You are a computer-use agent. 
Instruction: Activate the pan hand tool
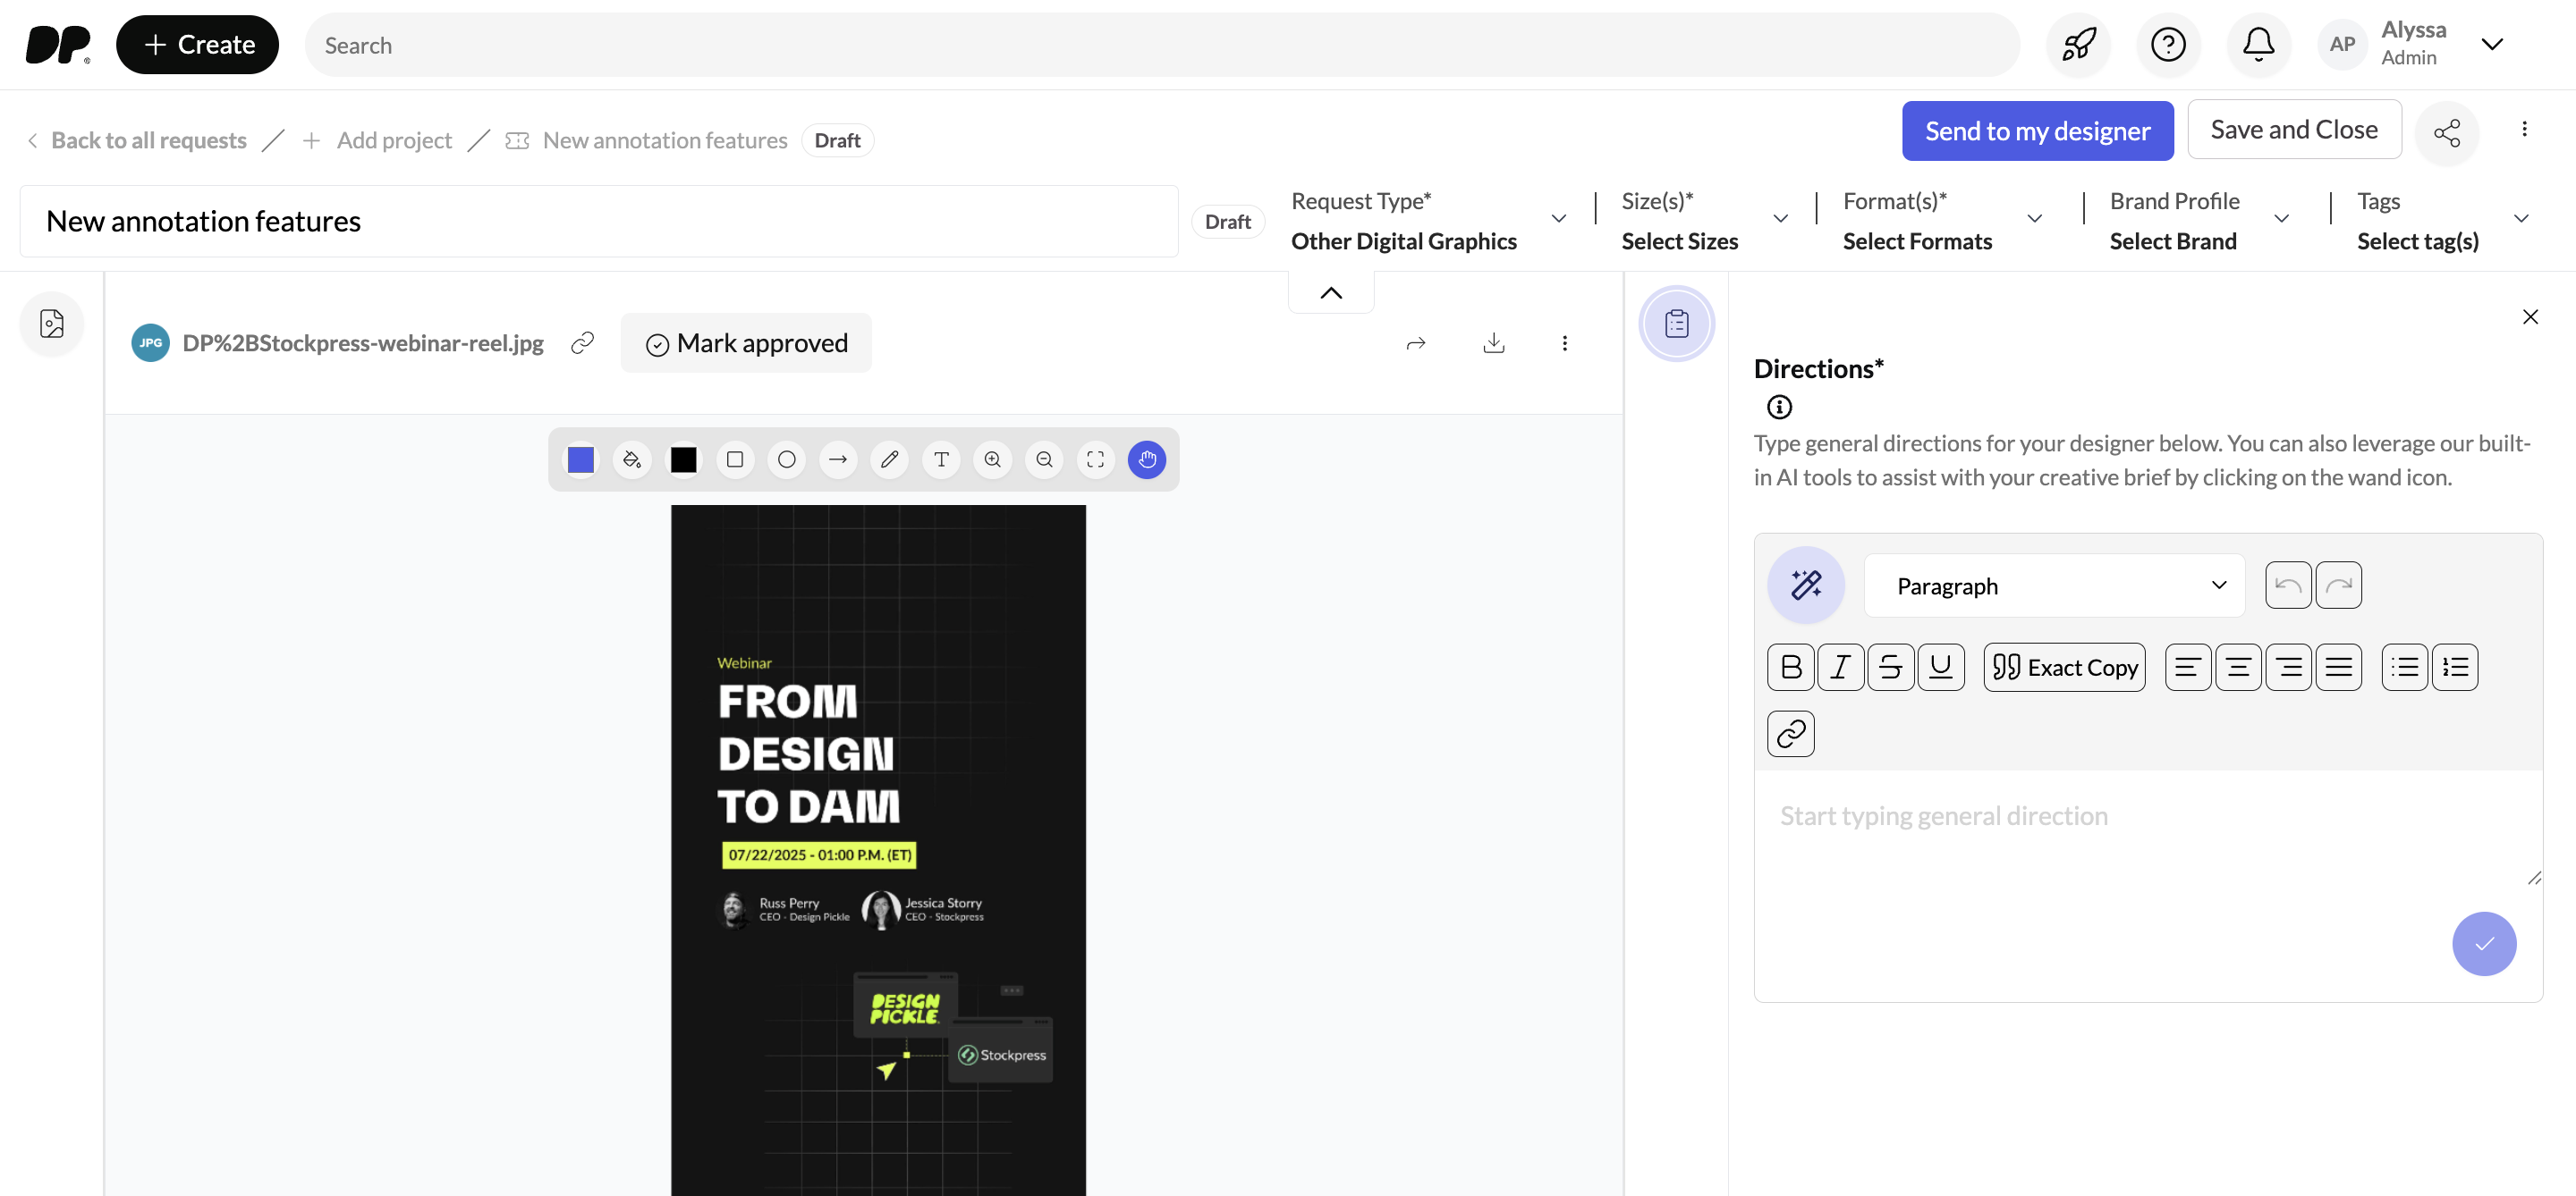[x=1146, y=459]
